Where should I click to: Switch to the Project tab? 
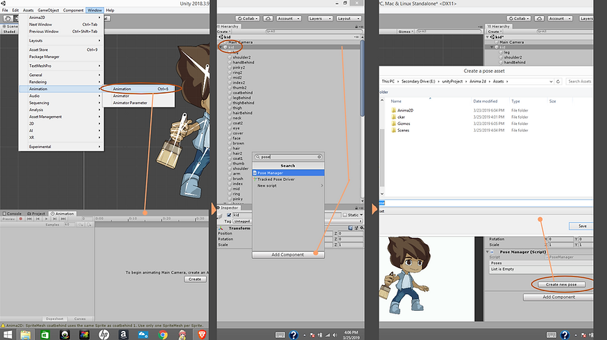(36, 214)
